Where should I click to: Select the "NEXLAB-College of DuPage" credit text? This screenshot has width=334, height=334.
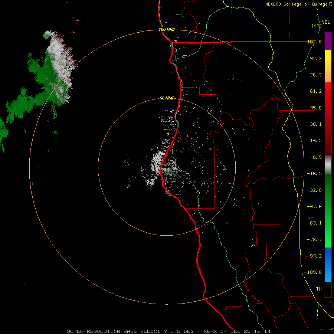[x=296, y=4]
